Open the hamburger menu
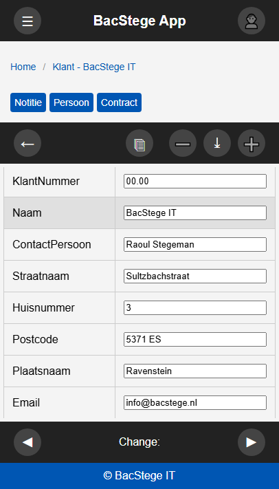Image resolution: width=279 pixels, height=489 pixels. pos(27,21)
